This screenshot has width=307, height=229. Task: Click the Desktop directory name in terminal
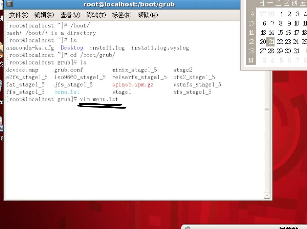[72, 48]
